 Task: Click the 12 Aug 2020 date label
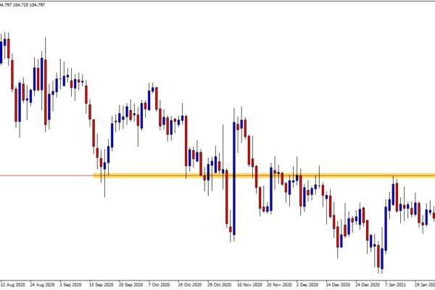(x=14, y=285)
